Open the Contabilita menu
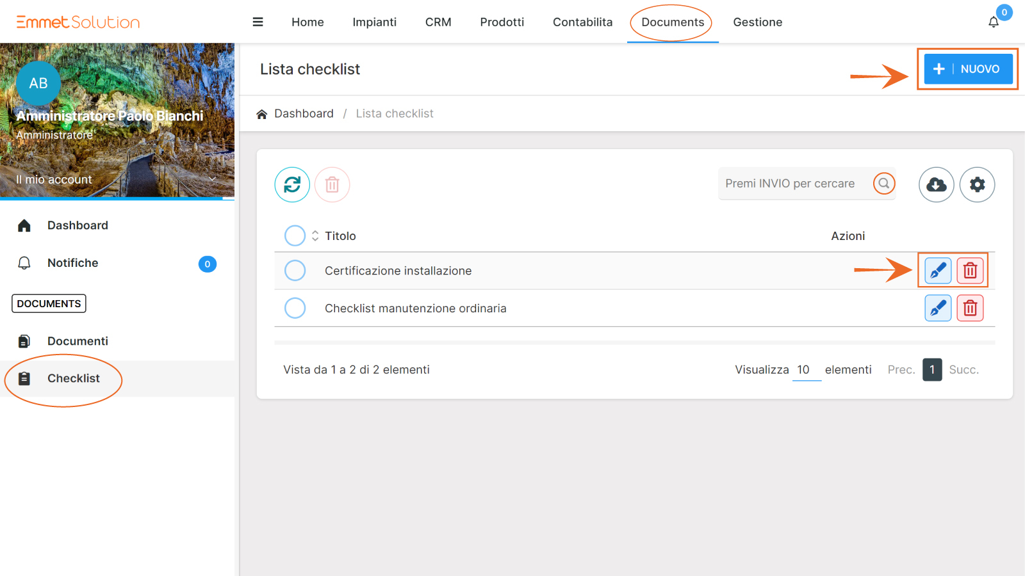The image size is (1025, 576). point(582,22)
